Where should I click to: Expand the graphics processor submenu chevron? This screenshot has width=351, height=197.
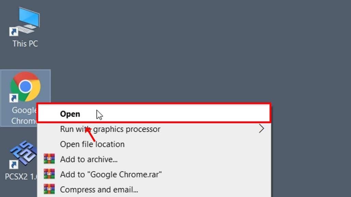click(x=261, y=129)
